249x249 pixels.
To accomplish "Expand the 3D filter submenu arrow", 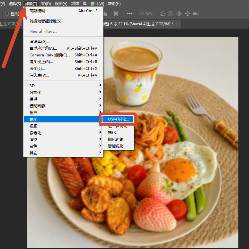I will click(x=100, y=85).
